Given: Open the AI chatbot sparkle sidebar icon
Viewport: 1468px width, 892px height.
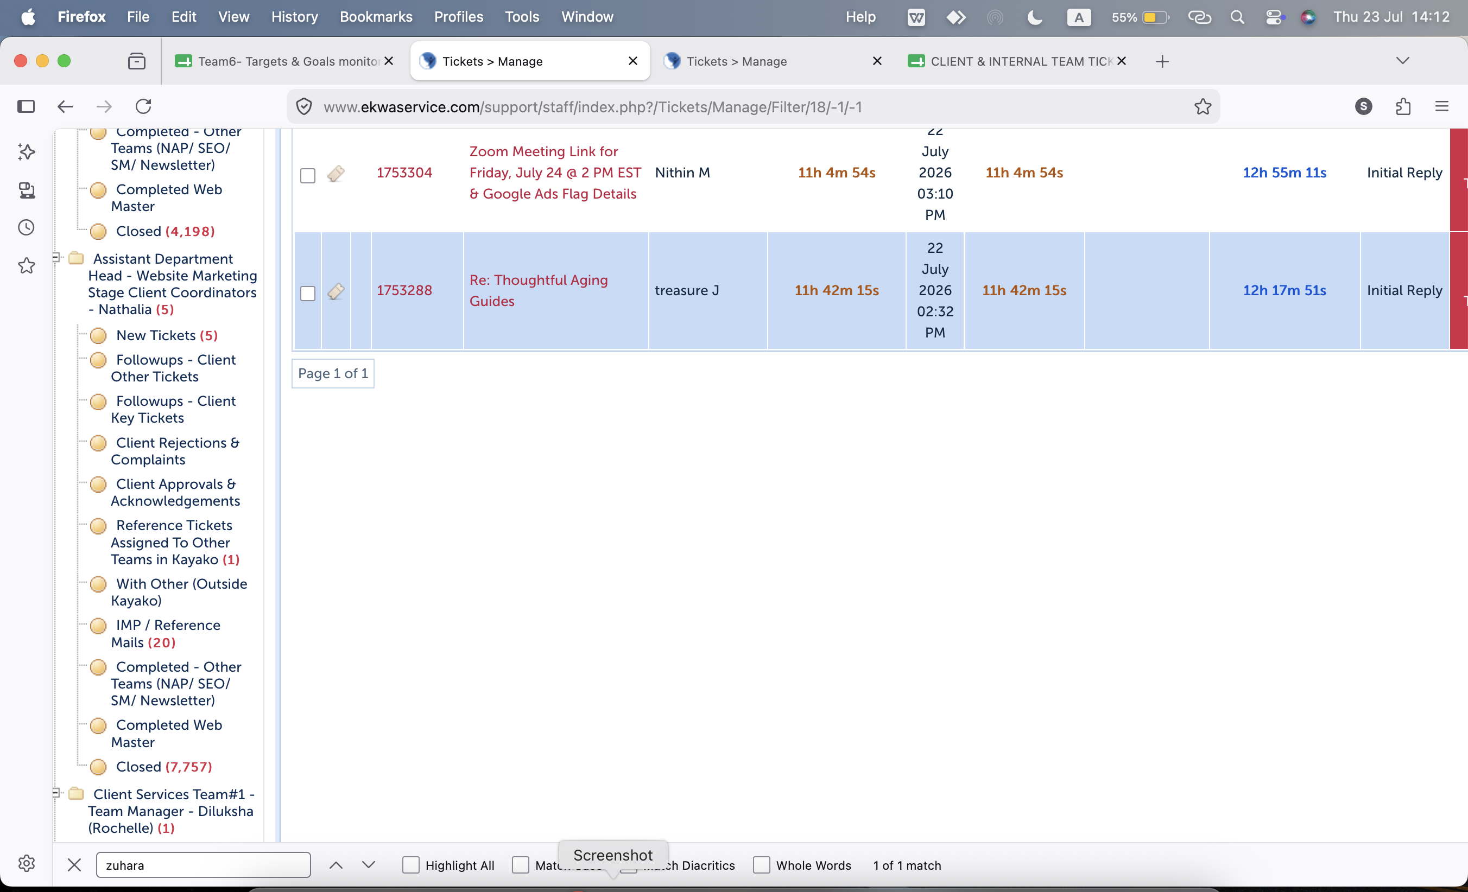Looking at the screenshot, I should coord(26,152).
